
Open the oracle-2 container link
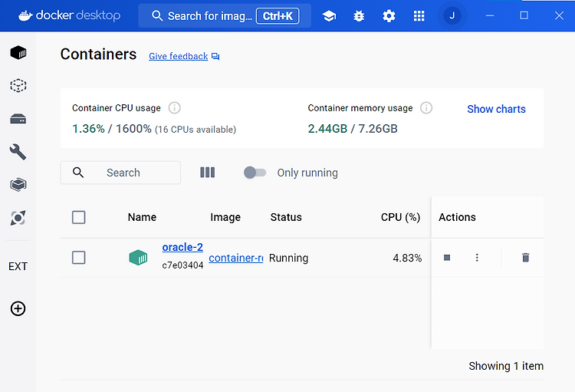pyautogui.click(x=182, y=247)
